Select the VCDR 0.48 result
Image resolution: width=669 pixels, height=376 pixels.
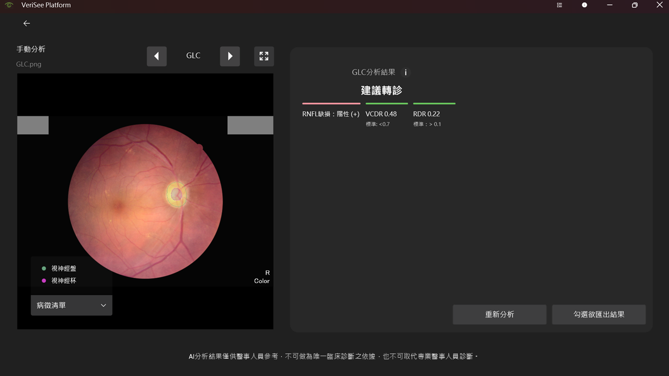tap(381, 114)
